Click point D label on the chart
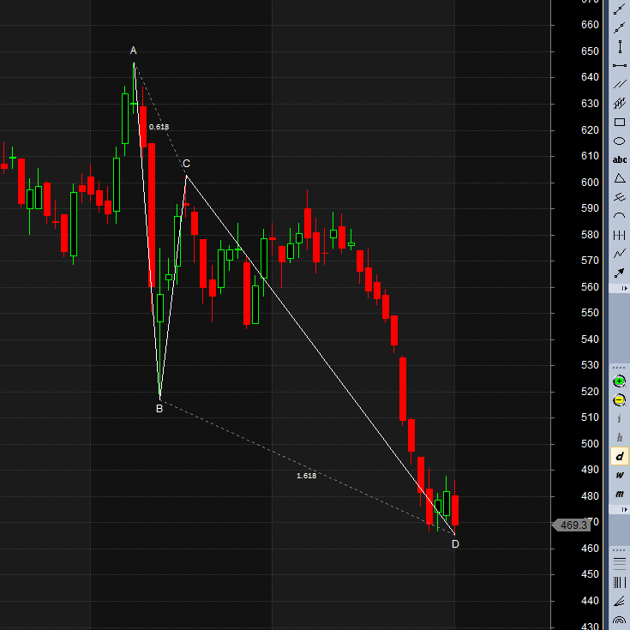The image size is (630, 630). click(x=455, y=543)
